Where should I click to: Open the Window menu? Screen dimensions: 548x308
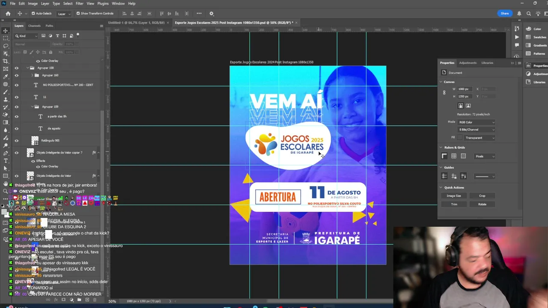pyautogui.click(x=118, y=3)
